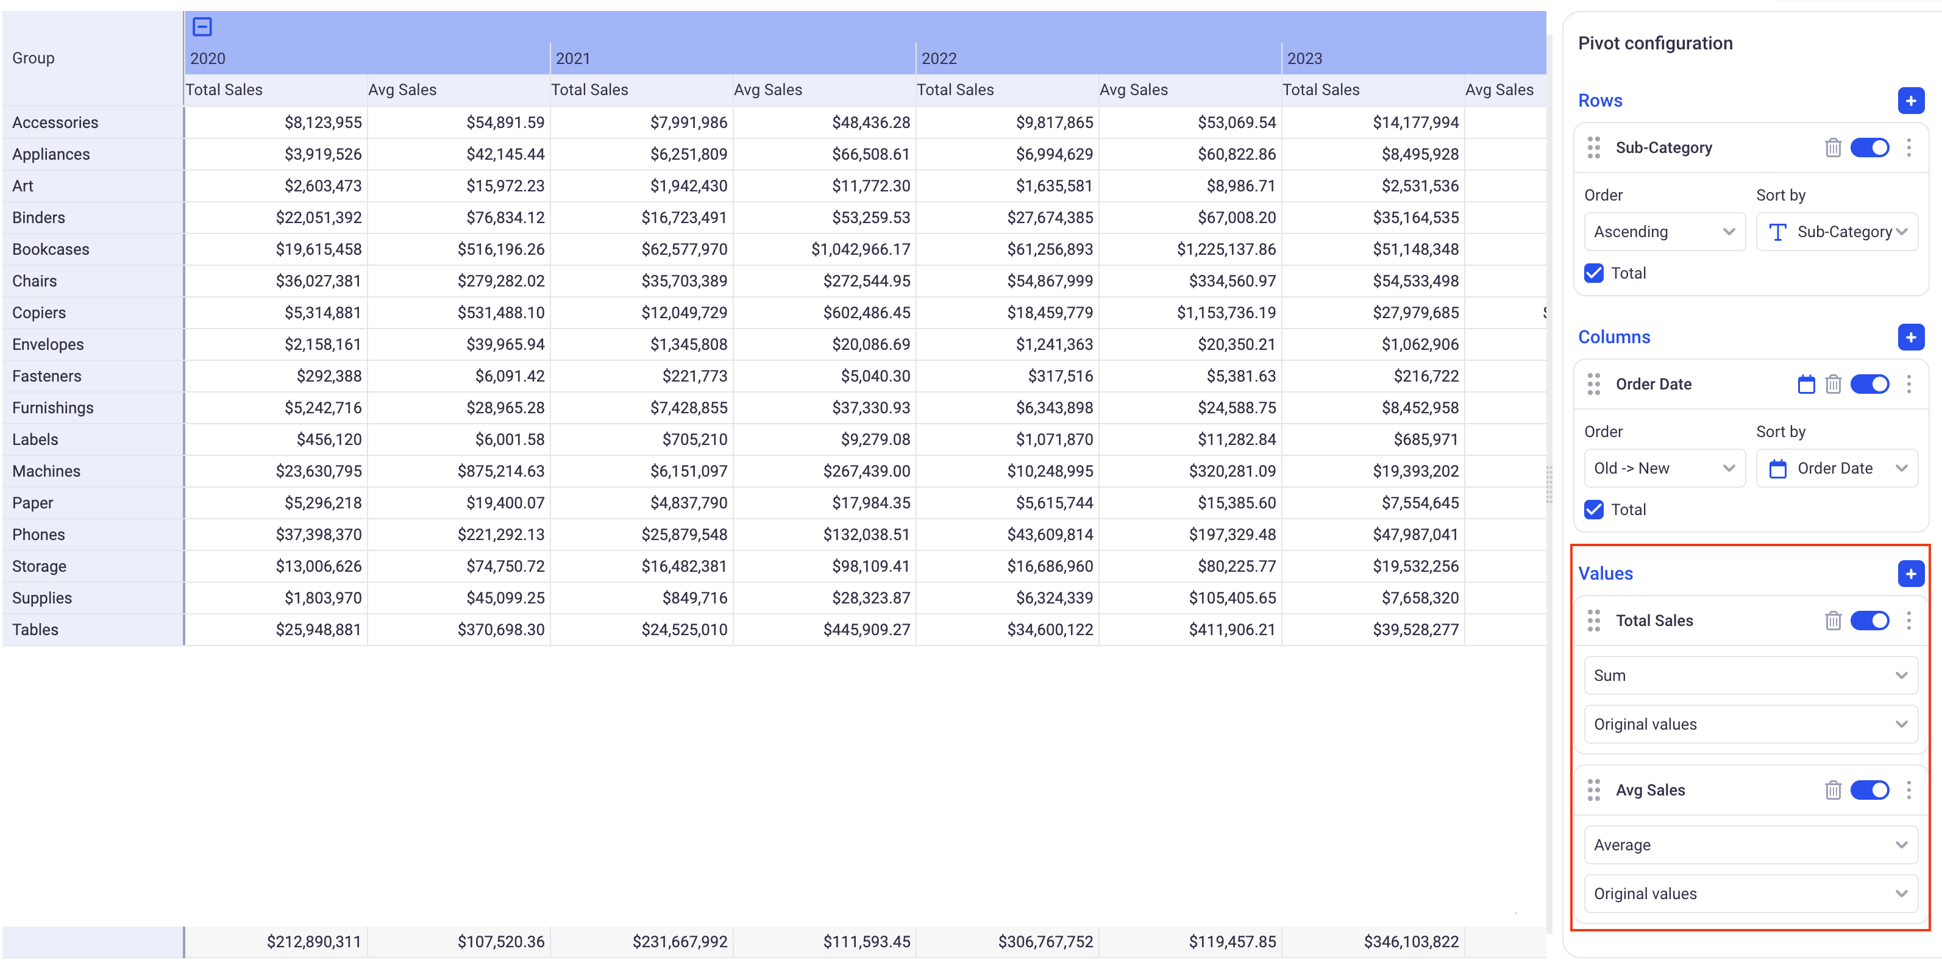Select the Bookcases row label
Image resolution: width=1942 pixels, height=968 pixels.
click(51, 249)
